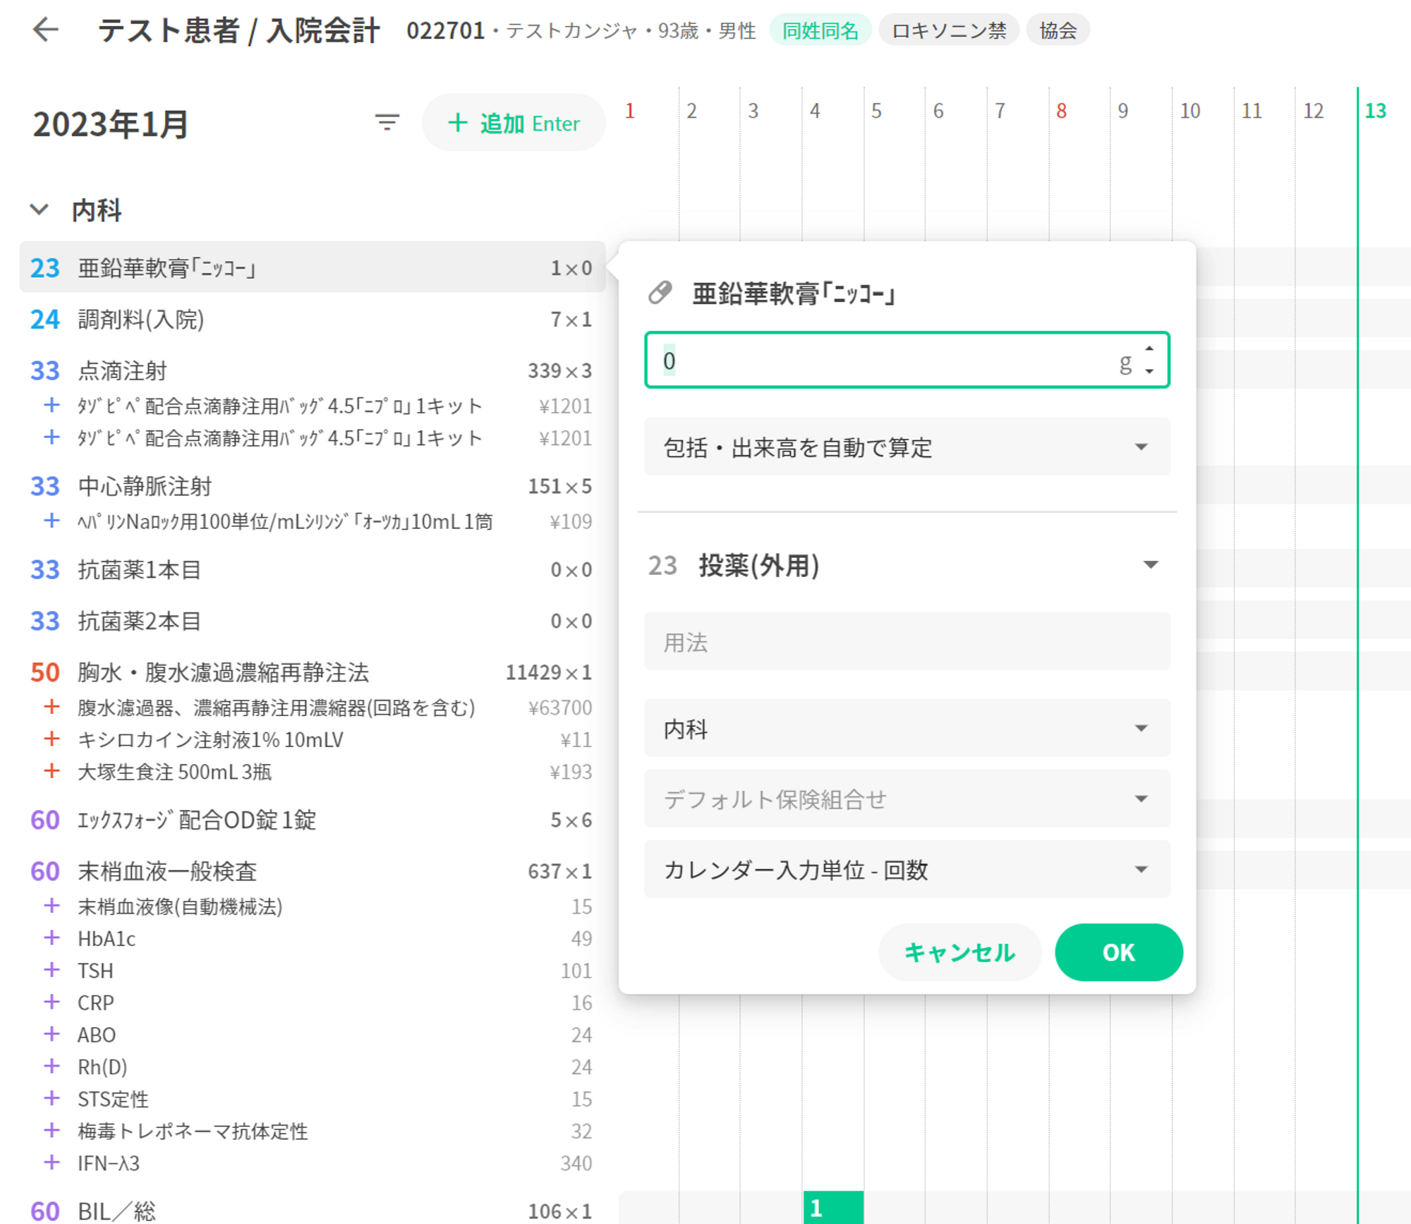Click the 用法 input field
The width and height of the screenshot is (1411, 1224).
pyautogui.click(x=907, y=642)
